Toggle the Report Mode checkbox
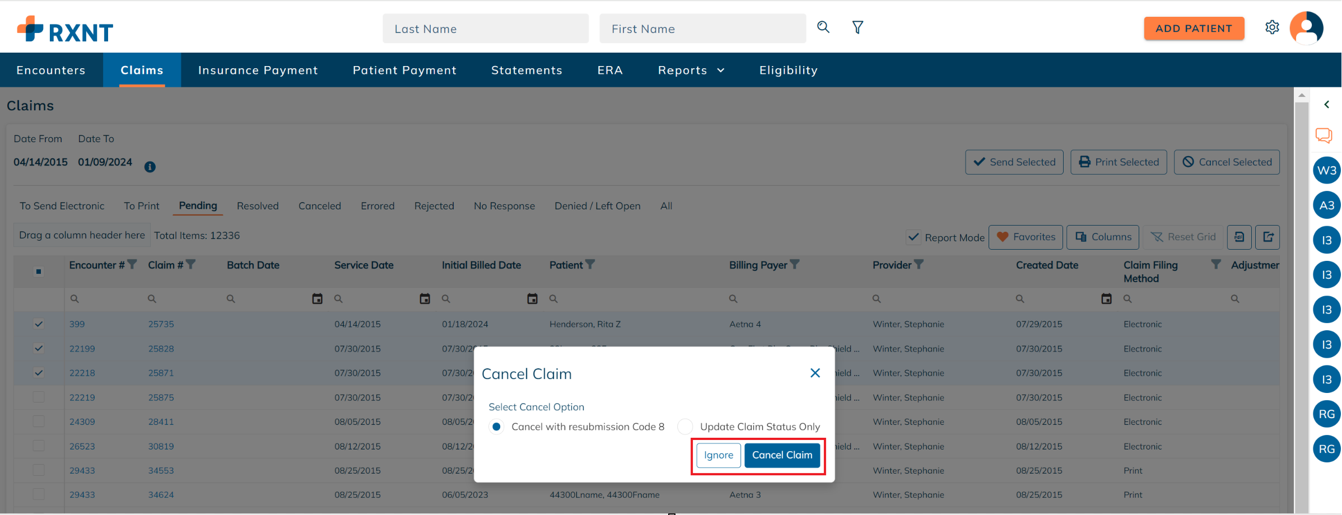 [x=913, y=237]
